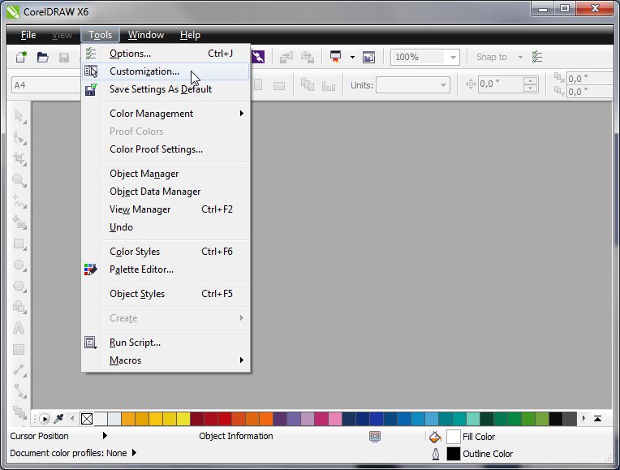The image size is (620, 470).
Task: Select the Connector tool in toolbox
Action: pos(19,391)
